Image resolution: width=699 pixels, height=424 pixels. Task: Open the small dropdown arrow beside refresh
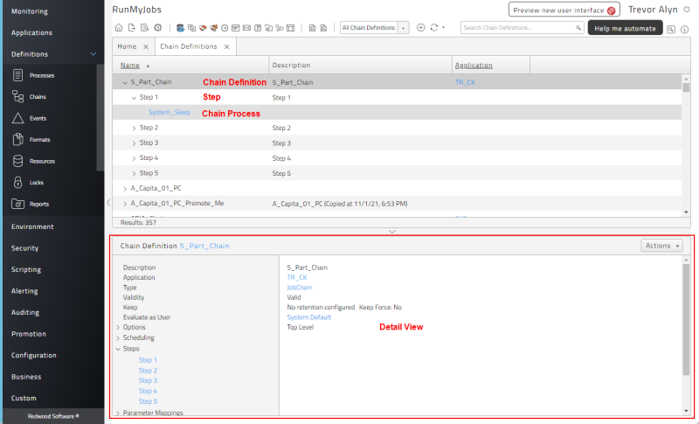tap(443, 28)
